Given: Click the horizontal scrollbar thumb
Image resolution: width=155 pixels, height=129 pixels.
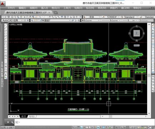Looking at the screenshot, I should point(111,116).
